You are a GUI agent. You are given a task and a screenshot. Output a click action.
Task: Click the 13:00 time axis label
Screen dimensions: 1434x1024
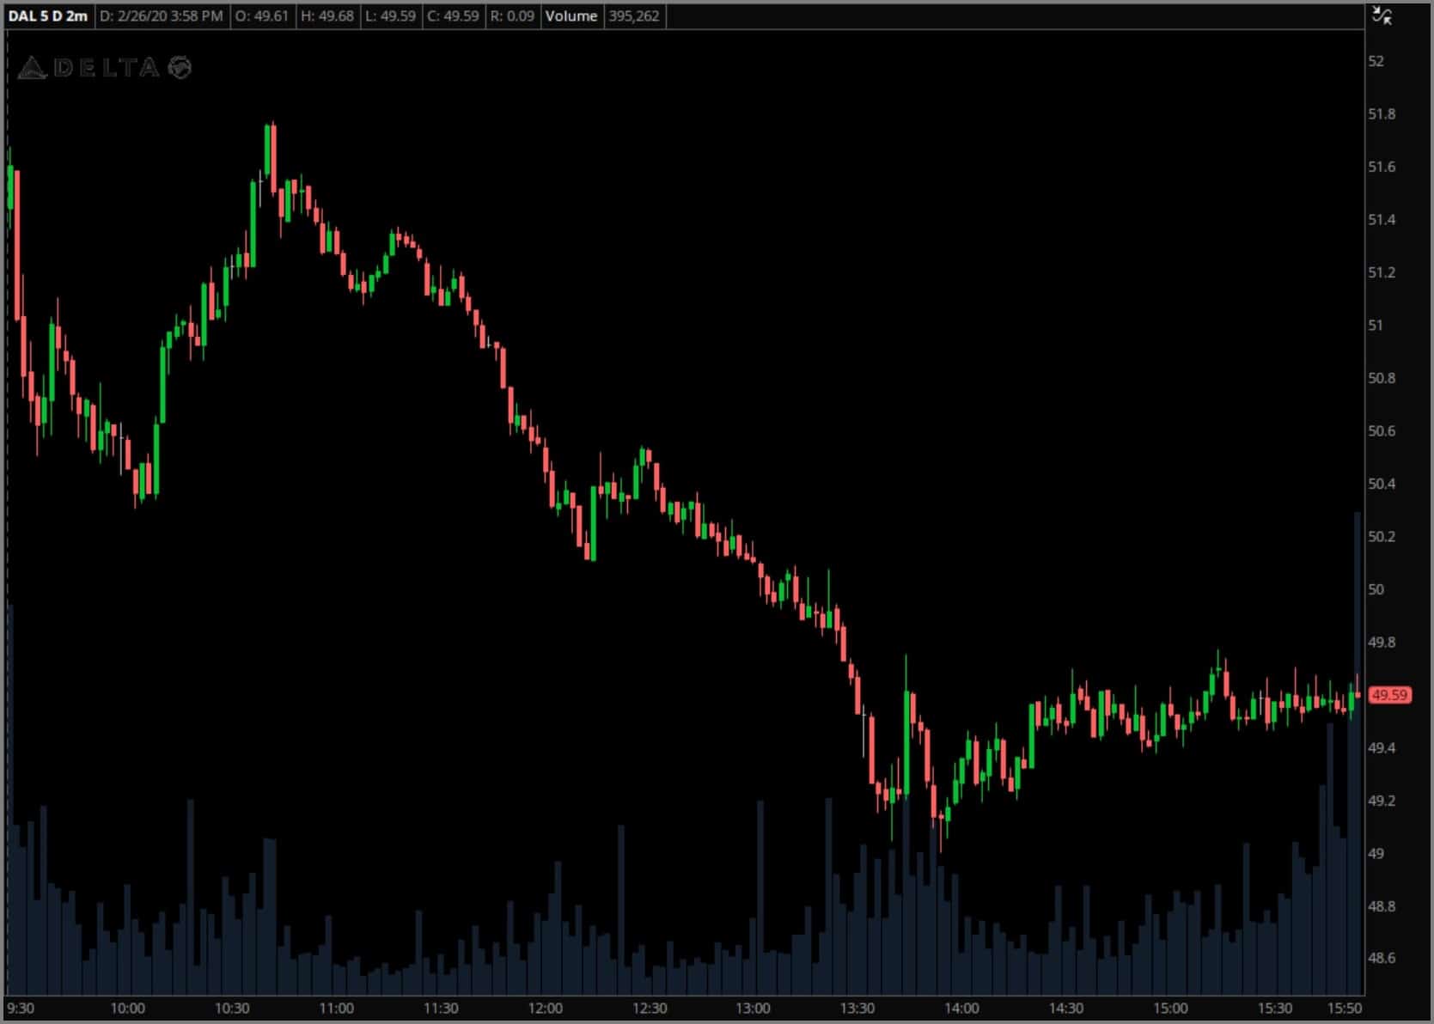753,1009
